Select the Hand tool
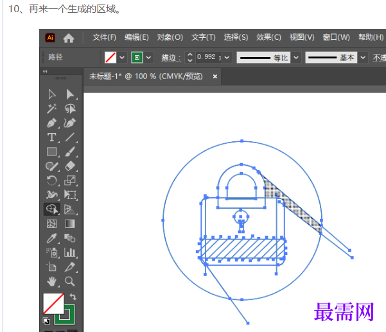 pos(51,281)
